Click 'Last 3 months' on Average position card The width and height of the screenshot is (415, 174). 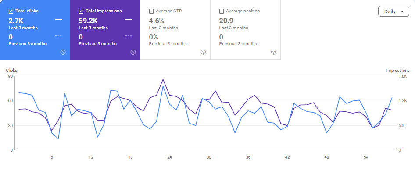234,28
